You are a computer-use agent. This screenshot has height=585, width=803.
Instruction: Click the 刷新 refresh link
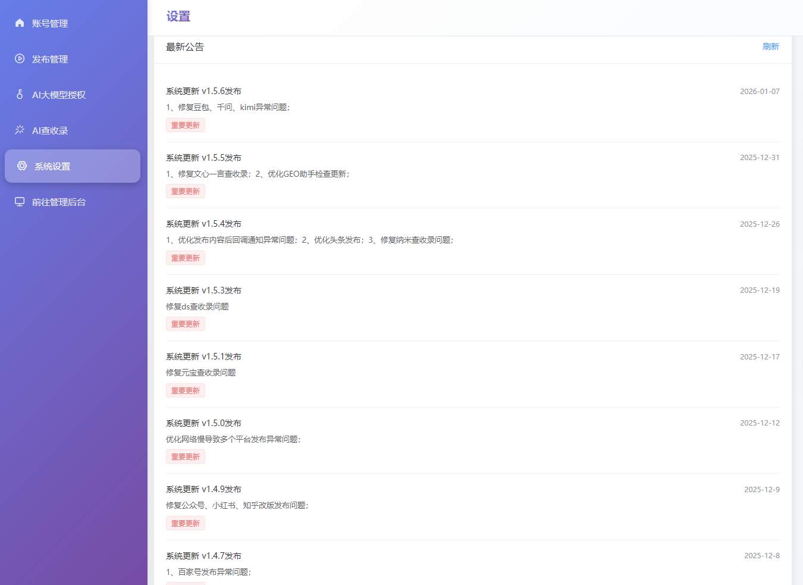click(x=771, y=46)
